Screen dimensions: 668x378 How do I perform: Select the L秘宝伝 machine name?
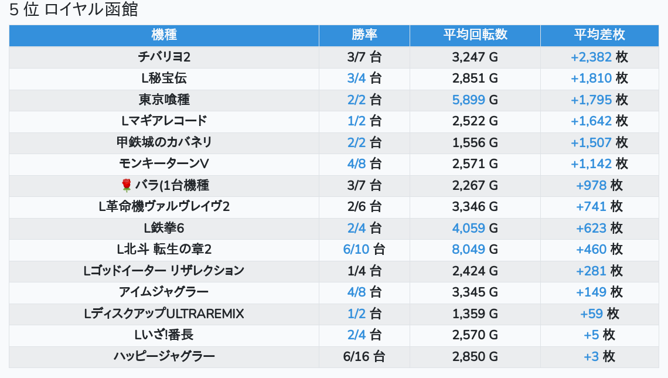(164, 79)
